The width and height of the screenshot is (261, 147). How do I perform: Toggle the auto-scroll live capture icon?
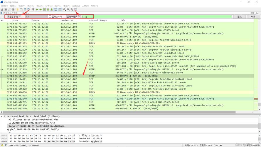(x=55, y=9)
